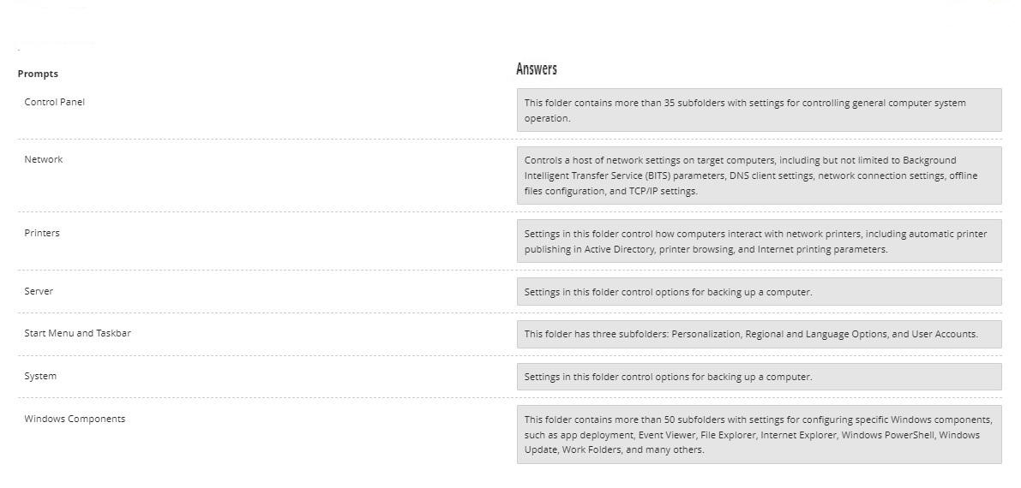
Task: Select the answer mentioning 35 subfolders
Action: click(760, 110)
